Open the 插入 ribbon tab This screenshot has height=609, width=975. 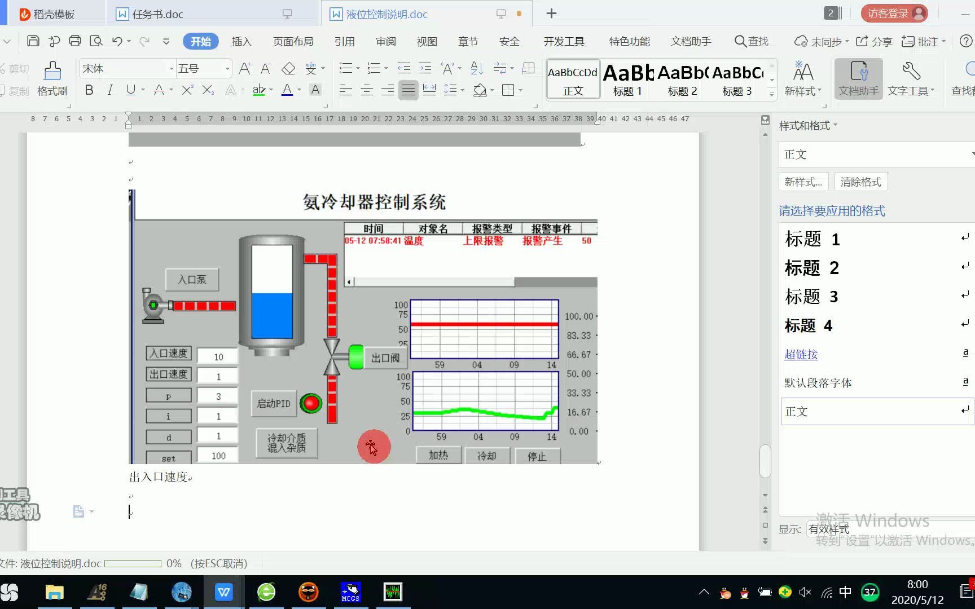[241, 41]
